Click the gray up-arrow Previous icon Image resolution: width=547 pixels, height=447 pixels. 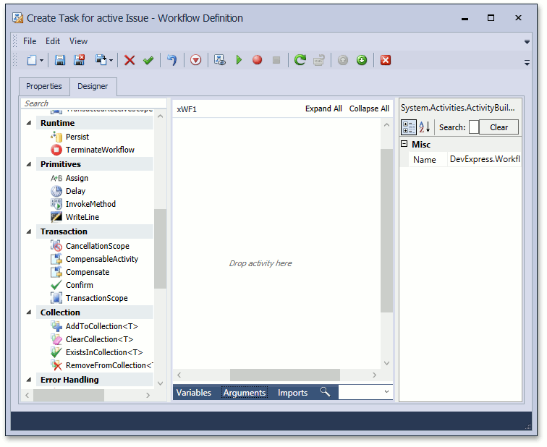(343, 60)
